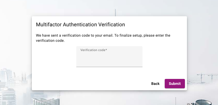This screenshot has height=105, width=218.
Task: Click the "verification code." text on second line
Action: point(50,41)
